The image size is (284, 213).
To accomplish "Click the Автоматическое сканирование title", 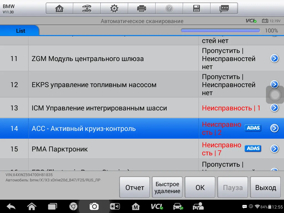I will [142, 21].
